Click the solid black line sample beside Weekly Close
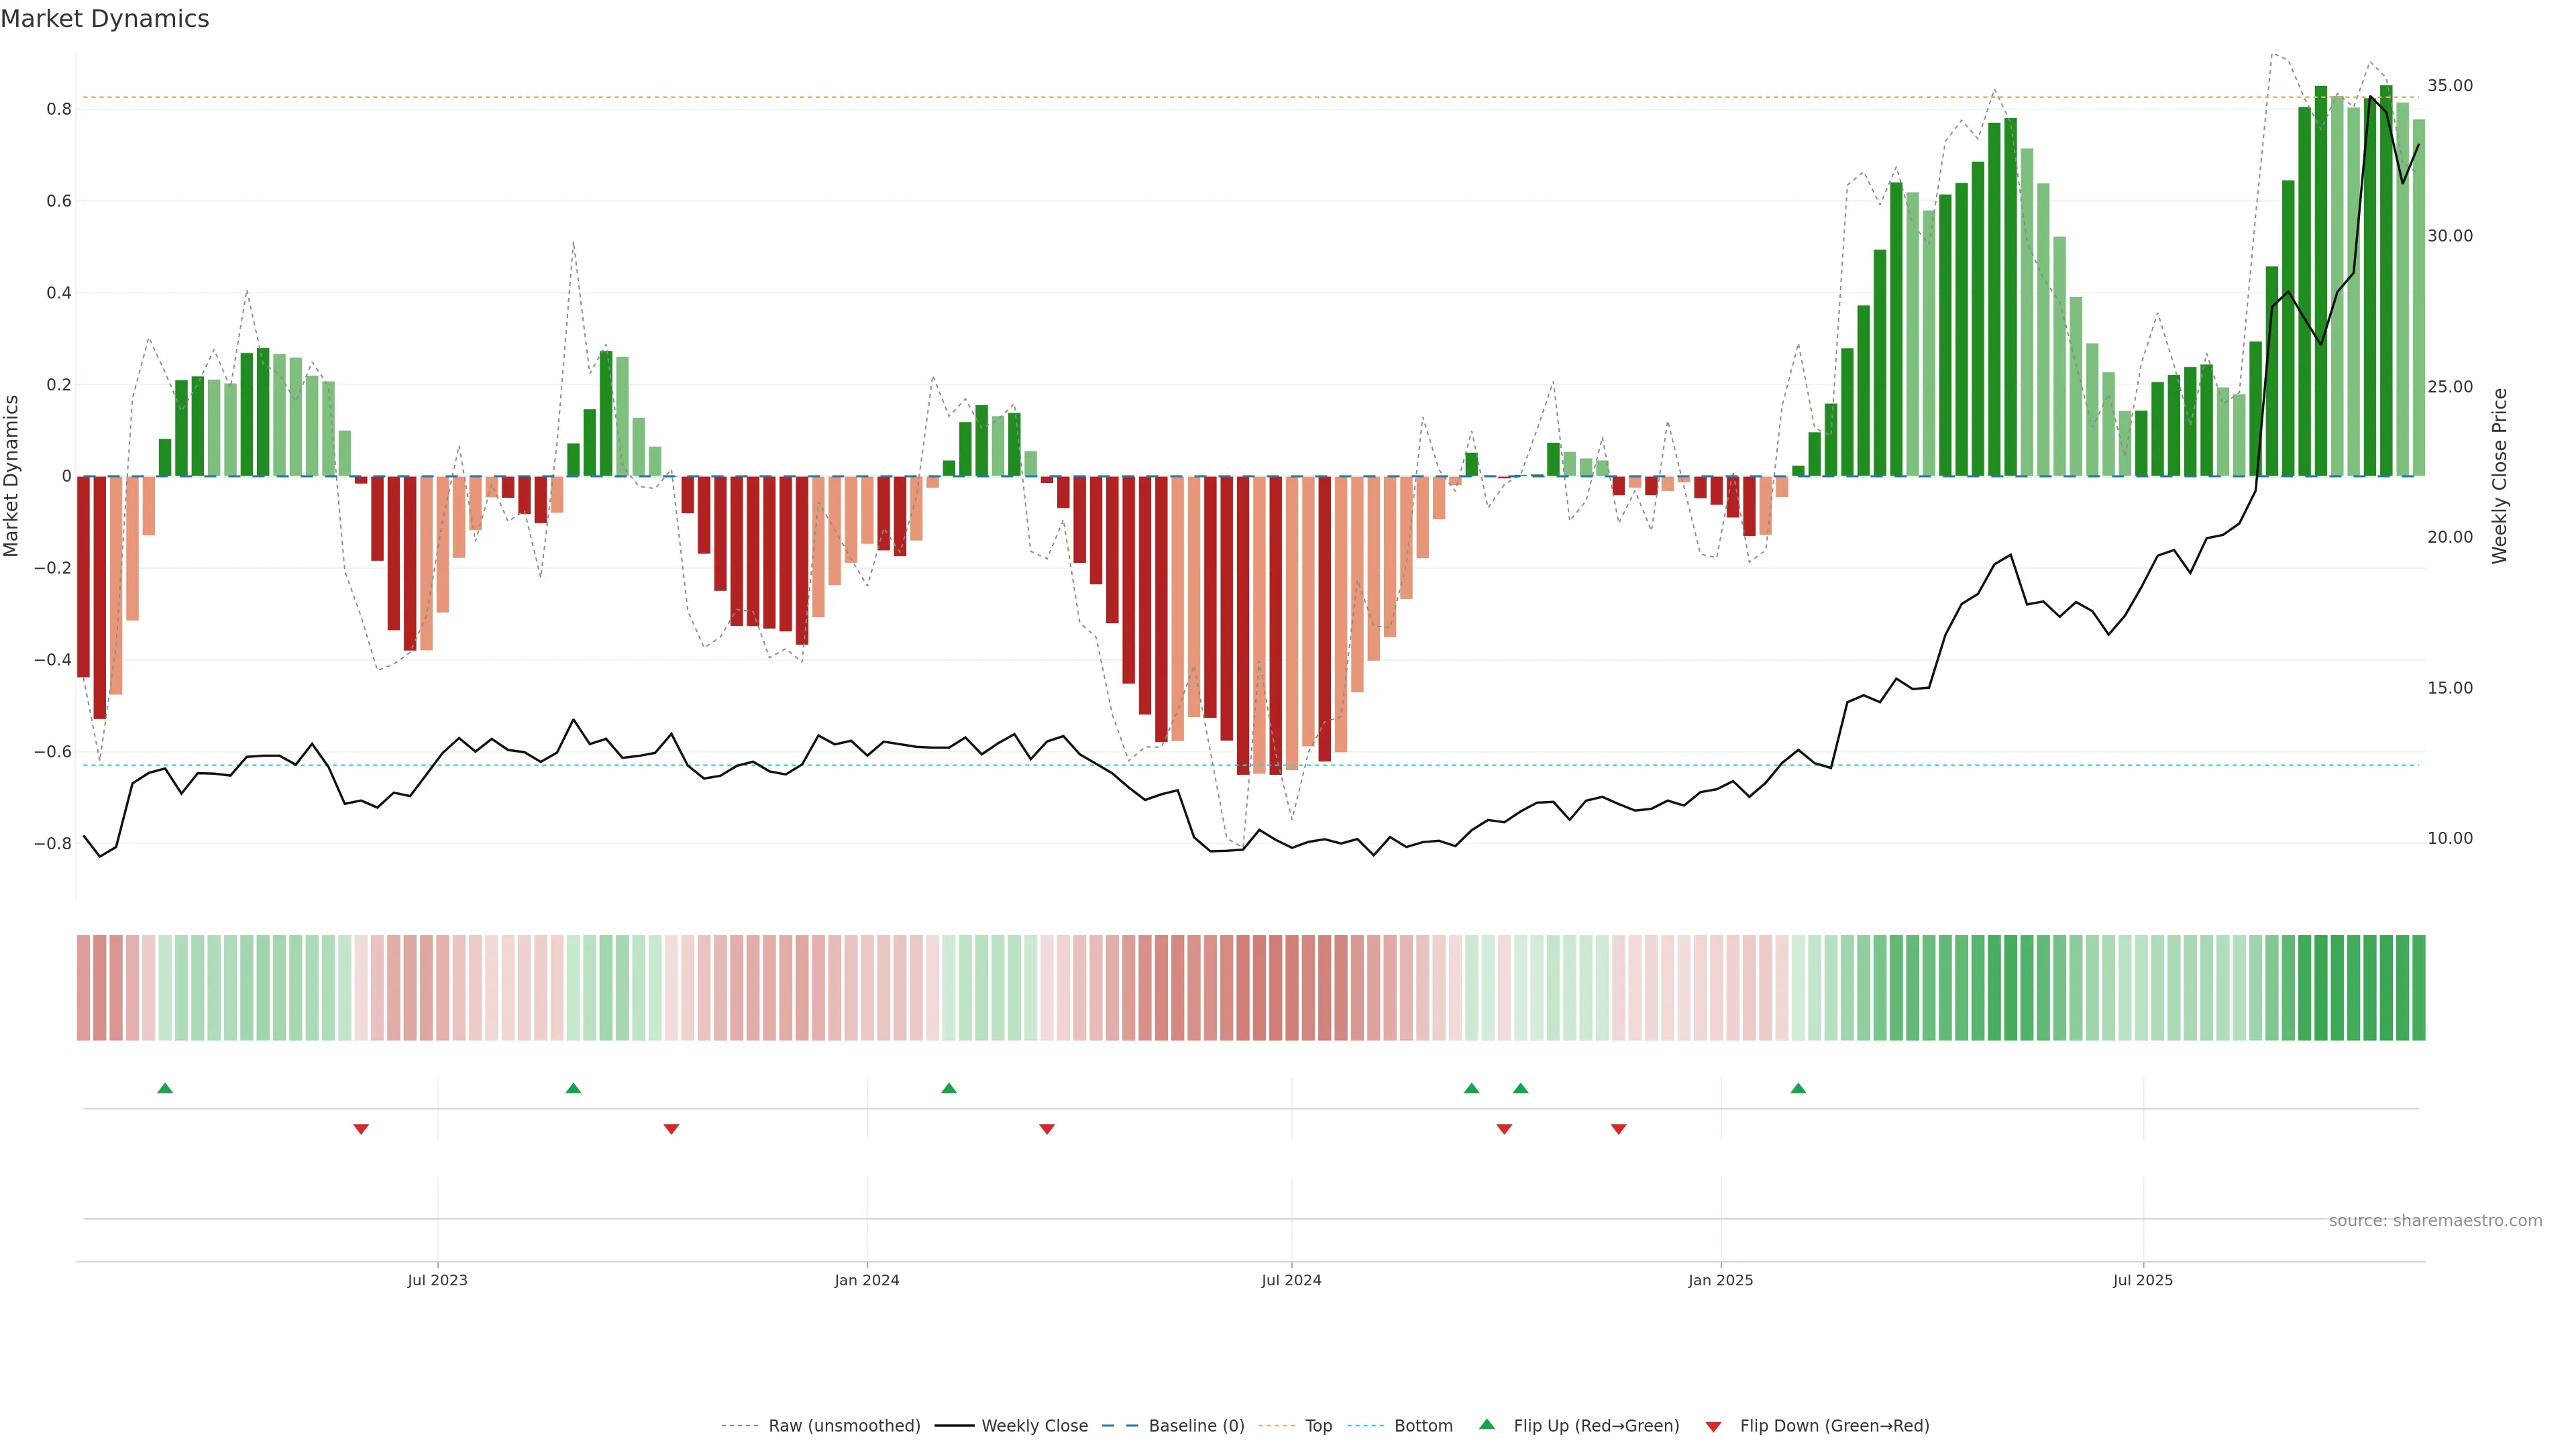Screen dimensions: 2576x1449 pyautogui.click(x=954, y=1426)
